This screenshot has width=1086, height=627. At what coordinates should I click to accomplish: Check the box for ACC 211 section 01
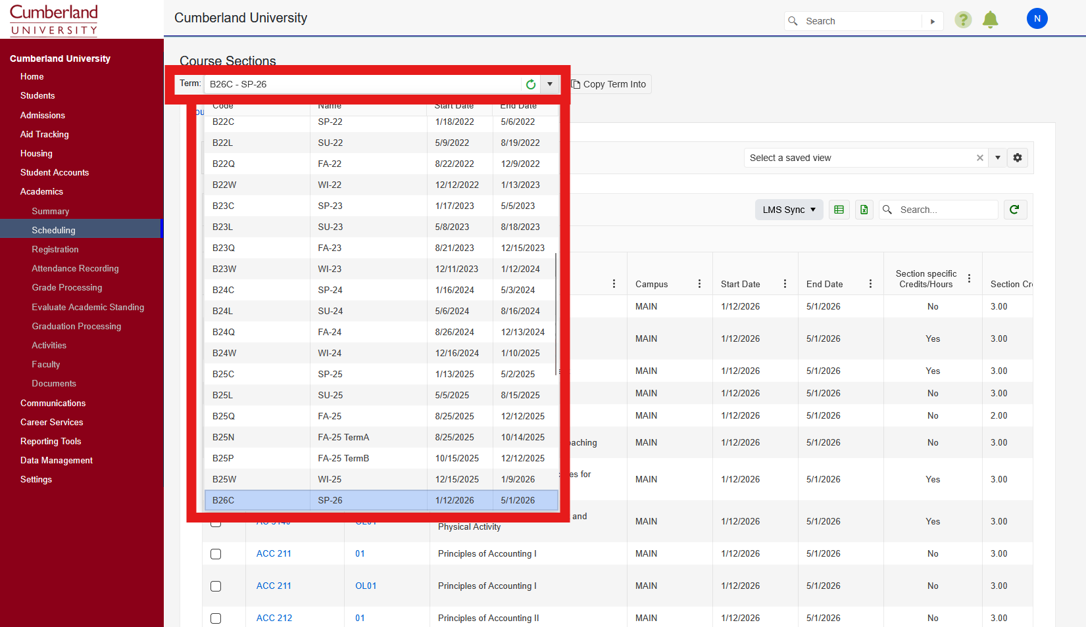pyautogui.click(x=216, y=554)
